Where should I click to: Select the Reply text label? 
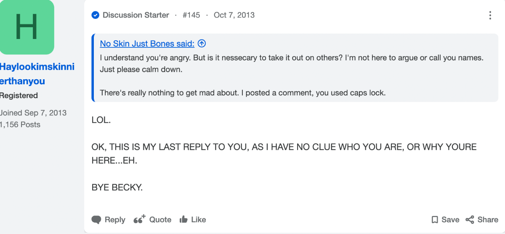(x=115, y=220)
